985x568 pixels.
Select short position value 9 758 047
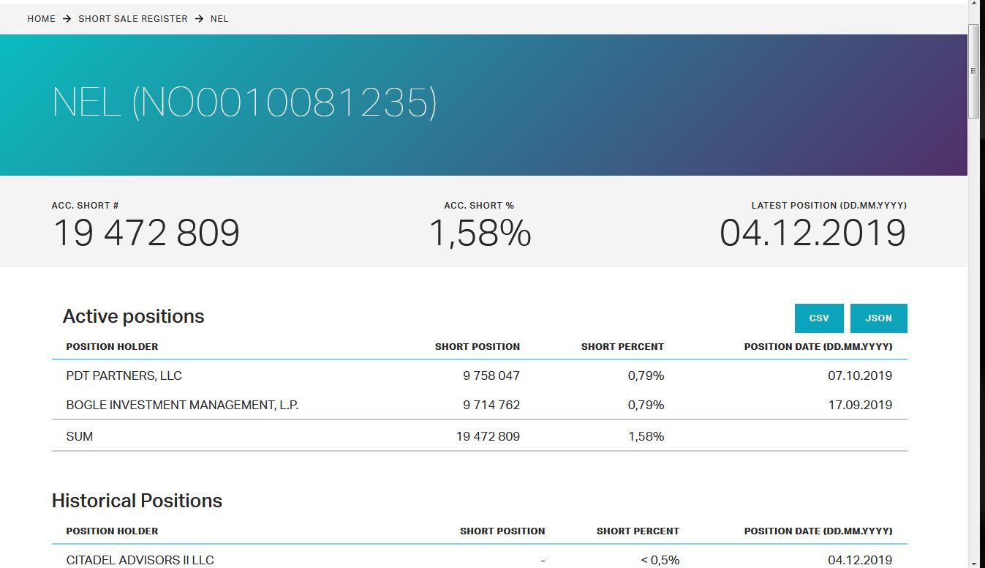coord(491,376)
